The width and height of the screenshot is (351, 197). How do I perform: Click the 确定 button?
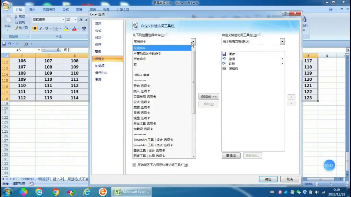268,179
